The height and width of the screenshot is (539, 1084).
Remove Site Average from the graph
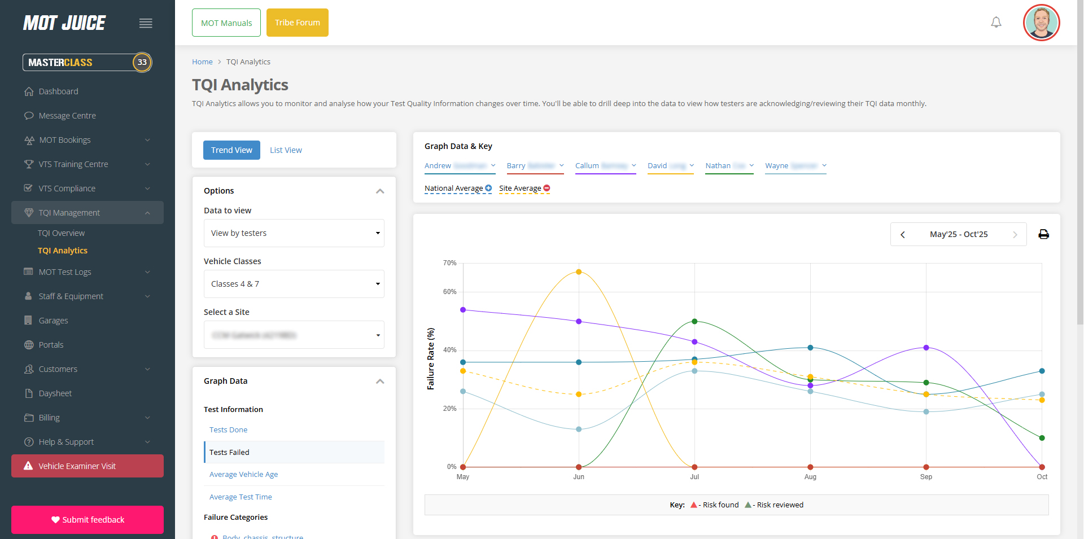click(x=546, y=188)
